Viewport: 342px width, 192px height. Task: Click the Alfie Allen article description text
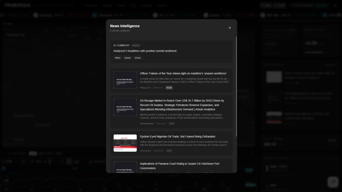[185, 80]
